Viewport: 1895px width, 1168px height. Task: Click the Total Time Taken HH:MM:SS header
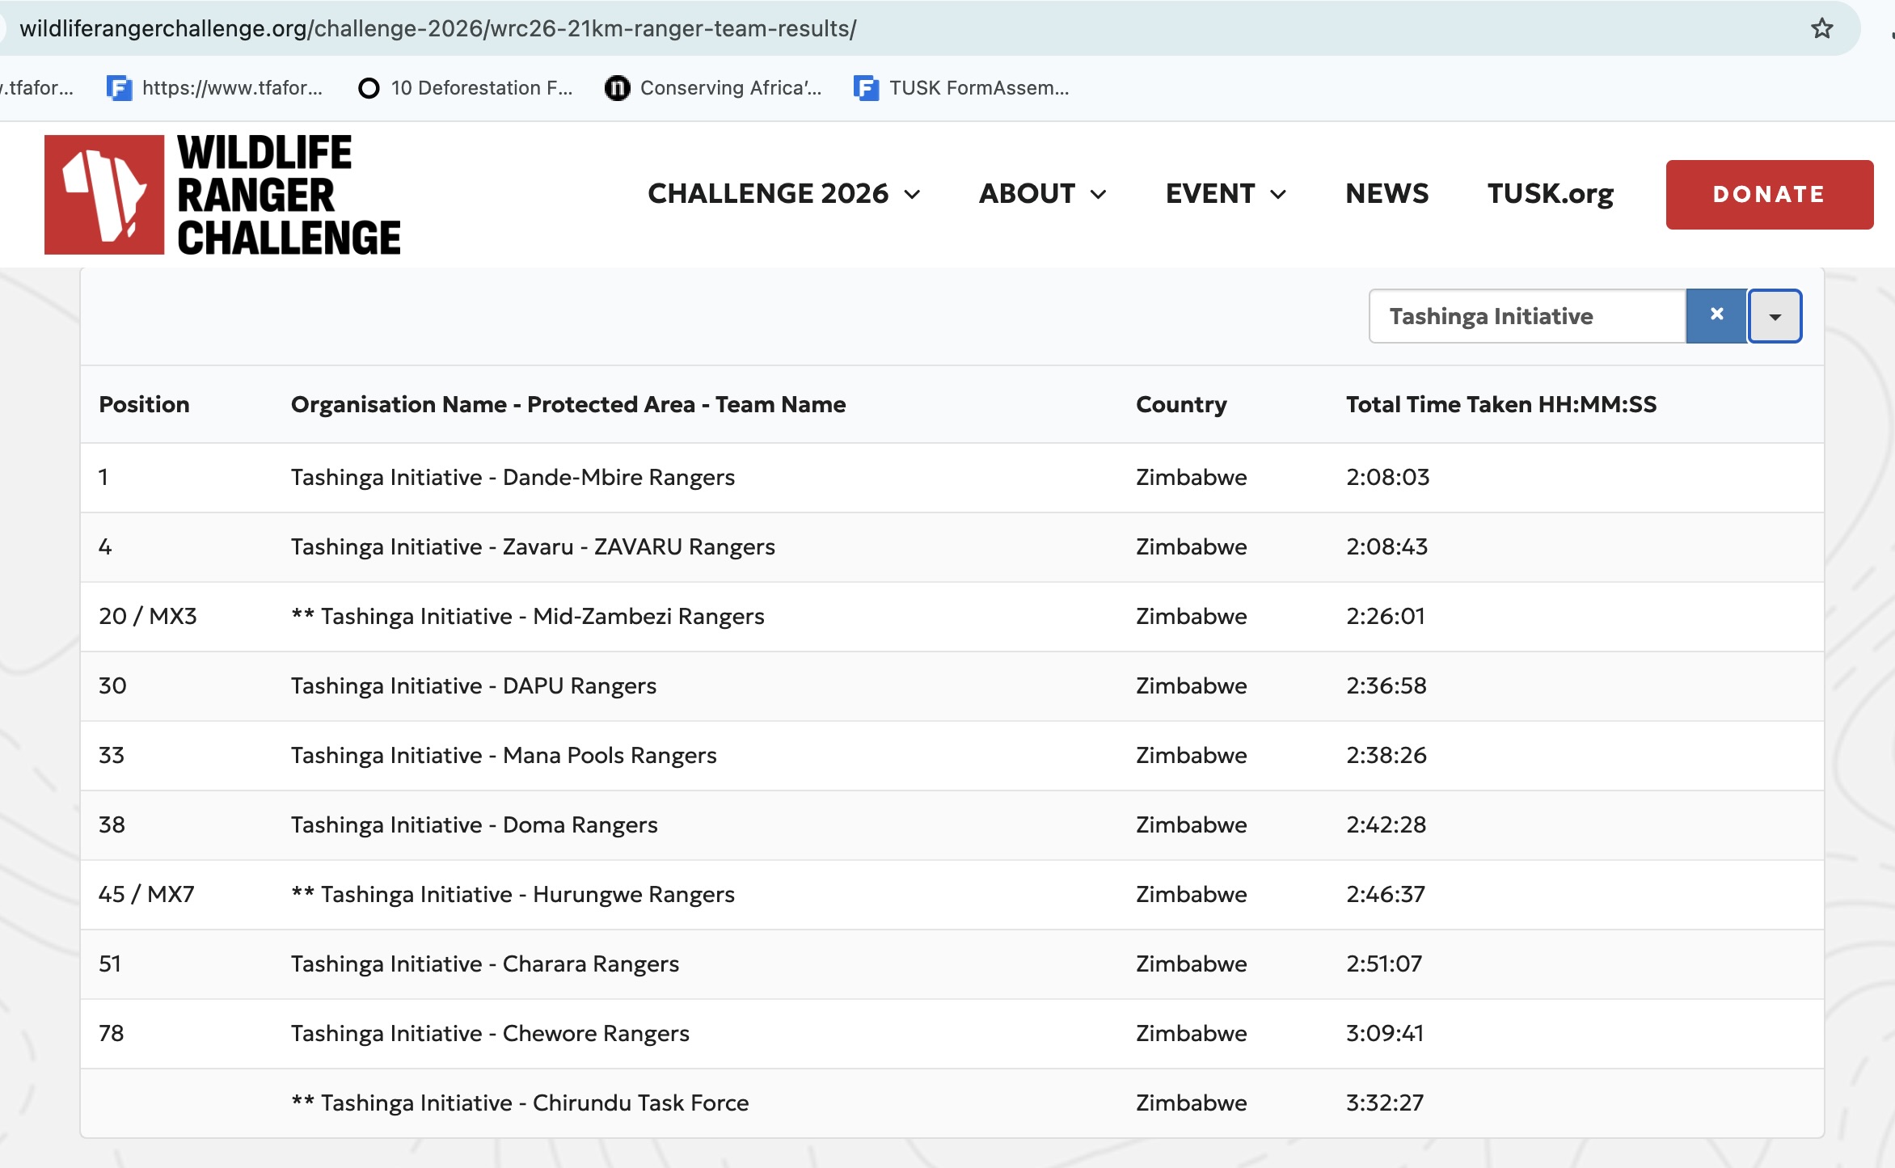click(x=1501, y=404)
